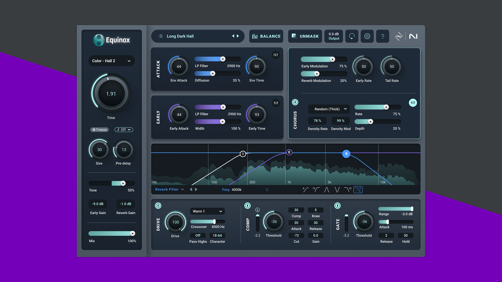Open the Warm 1 drive type dropdown

tap(207, 211)
